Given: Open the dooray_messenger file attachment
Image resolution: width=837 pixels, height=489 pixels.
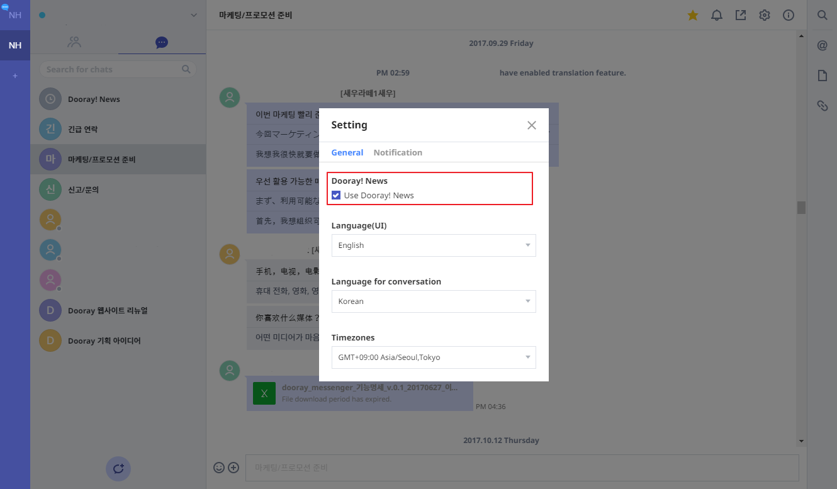Looking at the screenshot, I should pyautogui.click(x=359, y=393).
